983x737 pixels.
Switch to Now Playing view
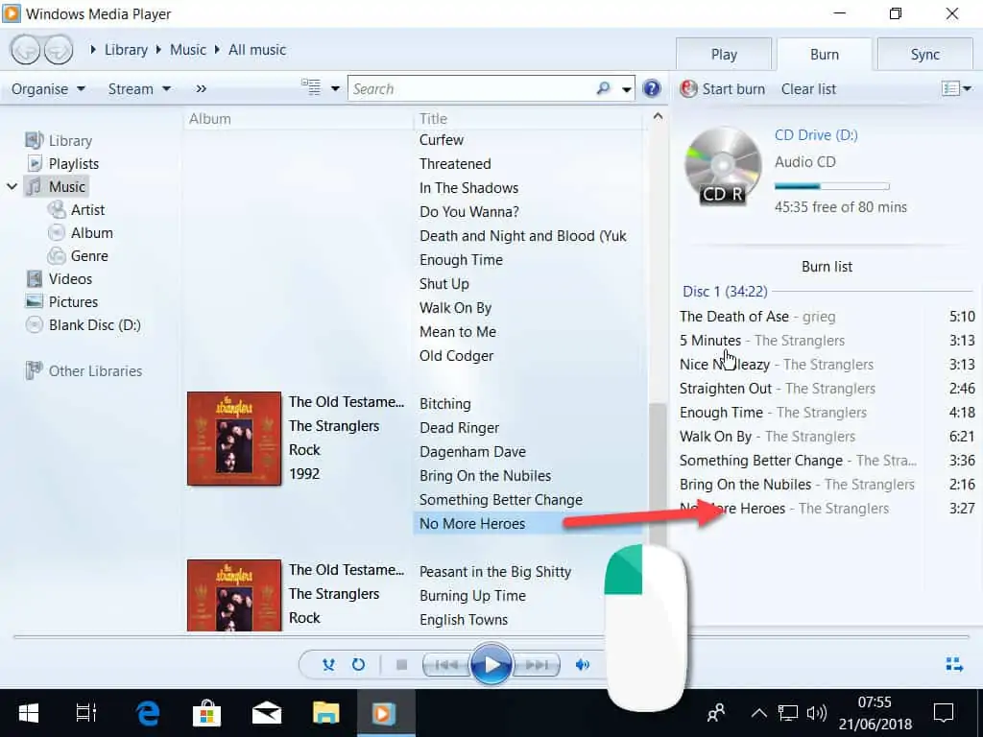click(x=953, y=664)
